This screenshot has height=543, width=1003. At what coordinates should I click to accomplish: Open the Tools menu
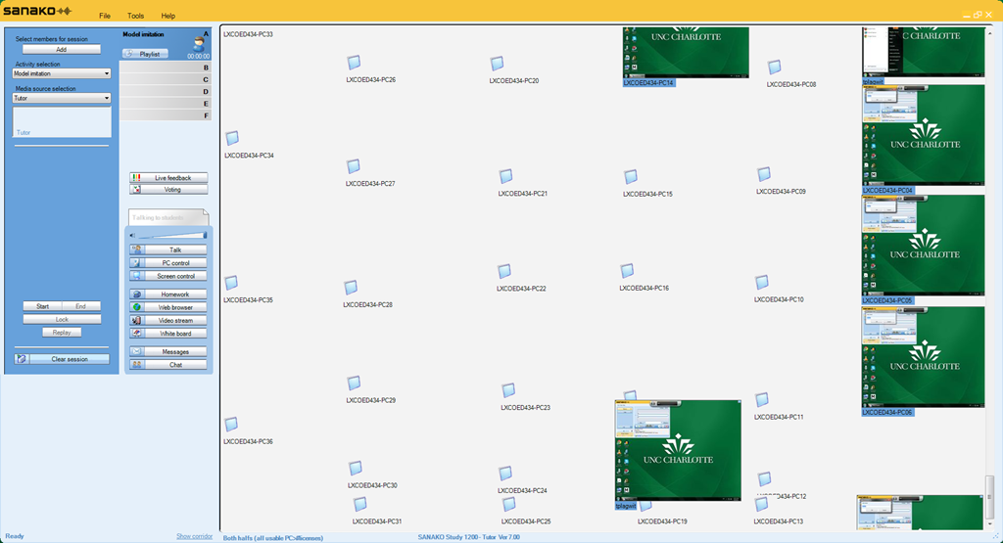(x=135, y=17)
